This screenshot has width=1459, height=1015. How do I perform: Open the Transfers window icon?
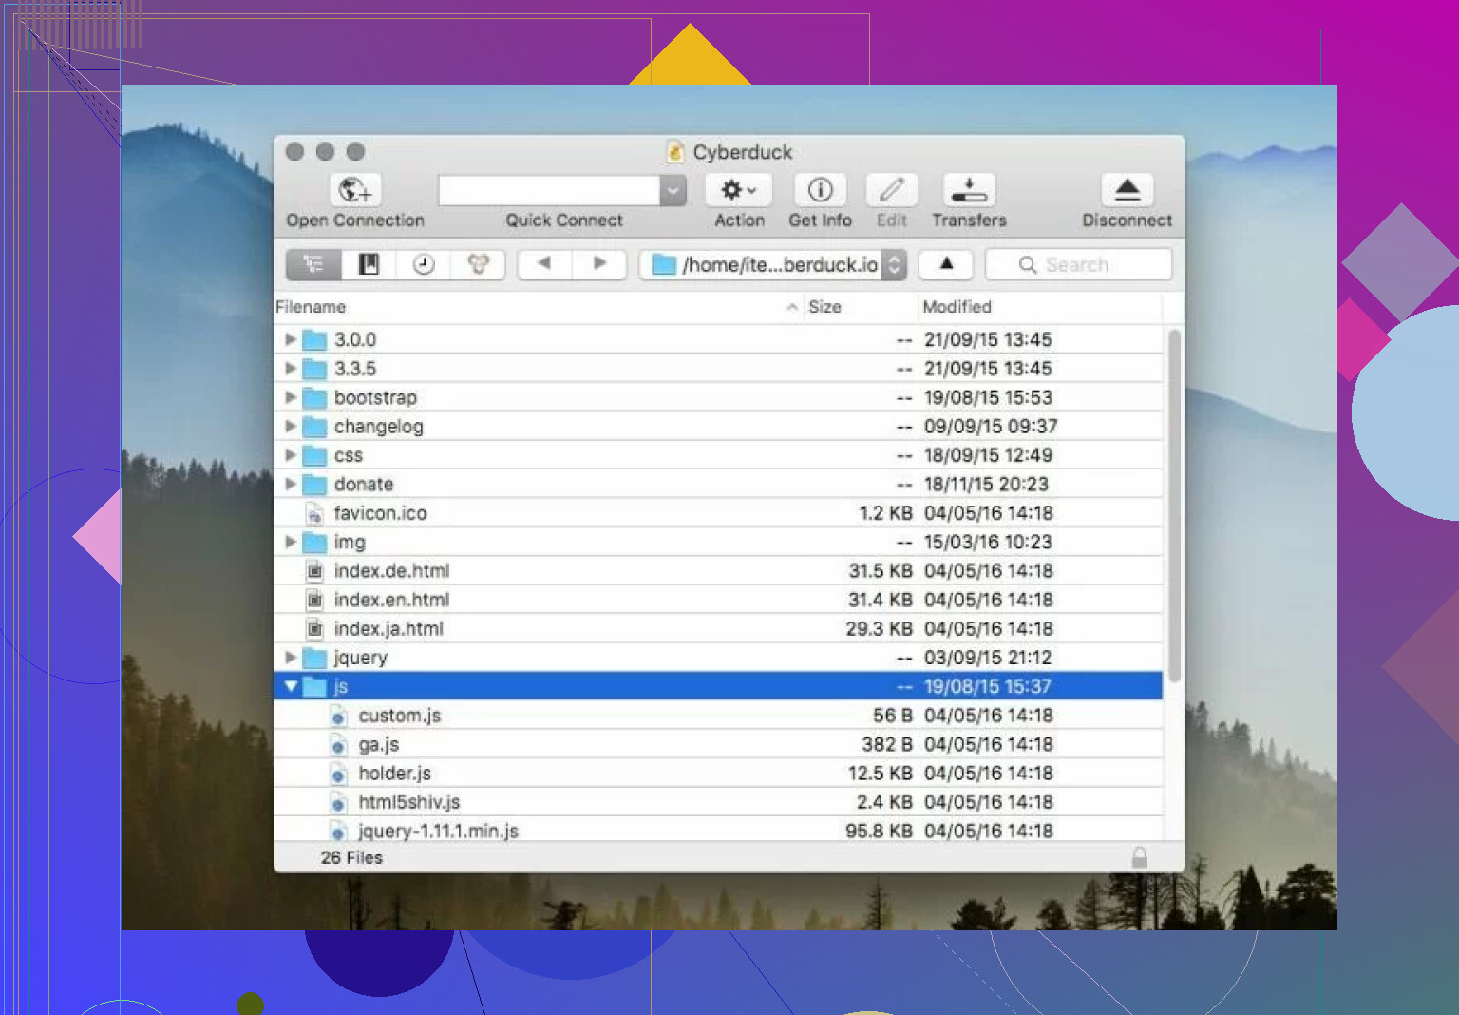point(969,190)
